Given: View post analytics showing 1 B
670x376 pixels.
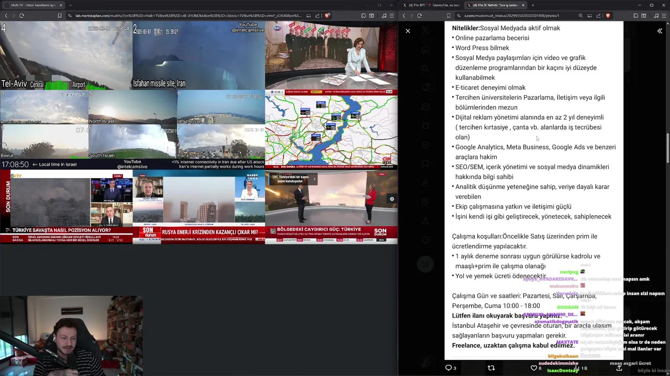Looking at the screenshot, I should [x=580, y=368].
